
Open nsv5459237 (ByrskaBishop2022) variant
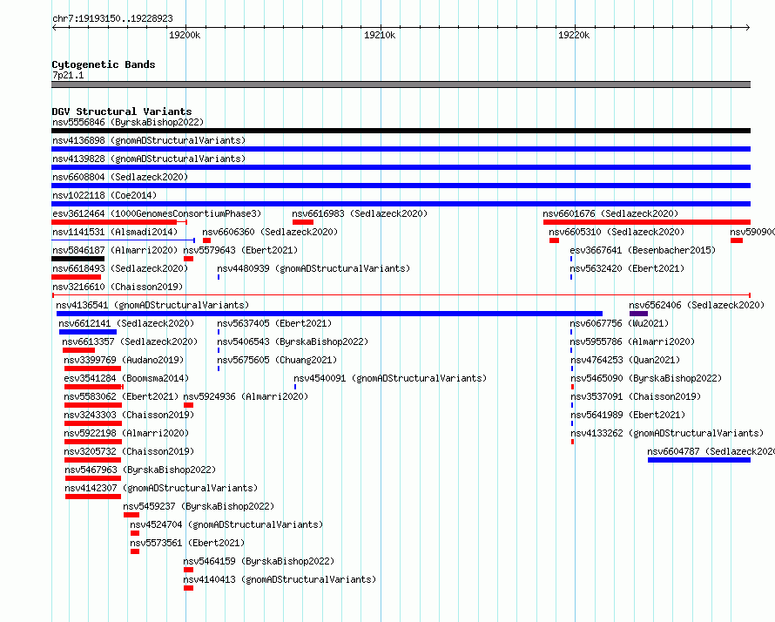tap(199, 506)
